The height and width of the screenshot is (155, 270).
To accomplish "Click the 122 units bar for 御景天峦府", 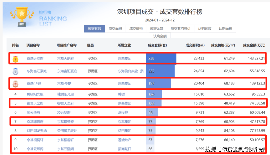I will [154, 103].
